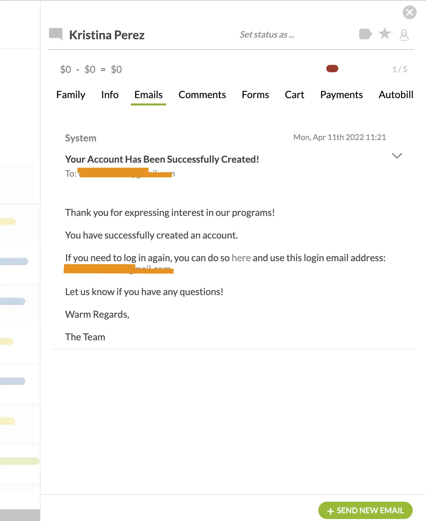Screen dimensions: 426x521
Task: Open the Forms tab
Action: [x=255, y=95]
